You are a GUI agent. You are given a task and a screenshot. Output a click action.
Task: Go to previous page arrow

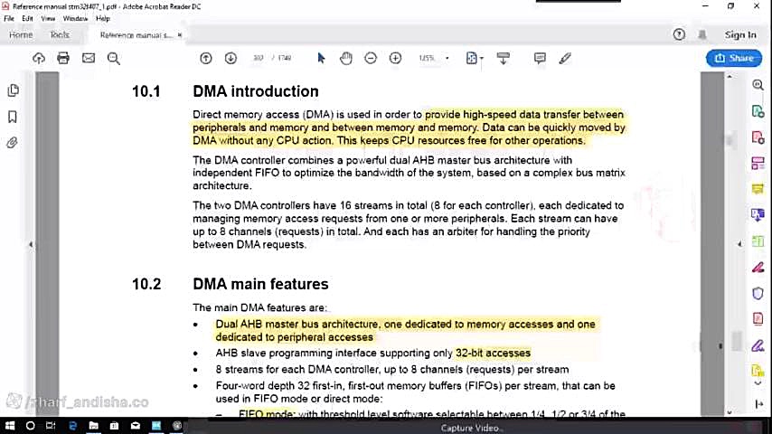point(206,58)
